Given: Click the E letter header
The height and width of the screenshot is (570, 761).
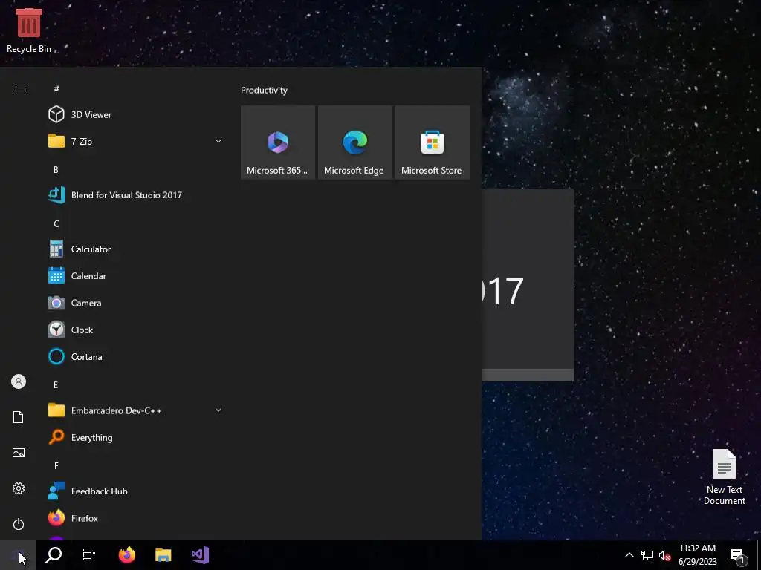Looking at the screenshot, I should pos(56,385).
